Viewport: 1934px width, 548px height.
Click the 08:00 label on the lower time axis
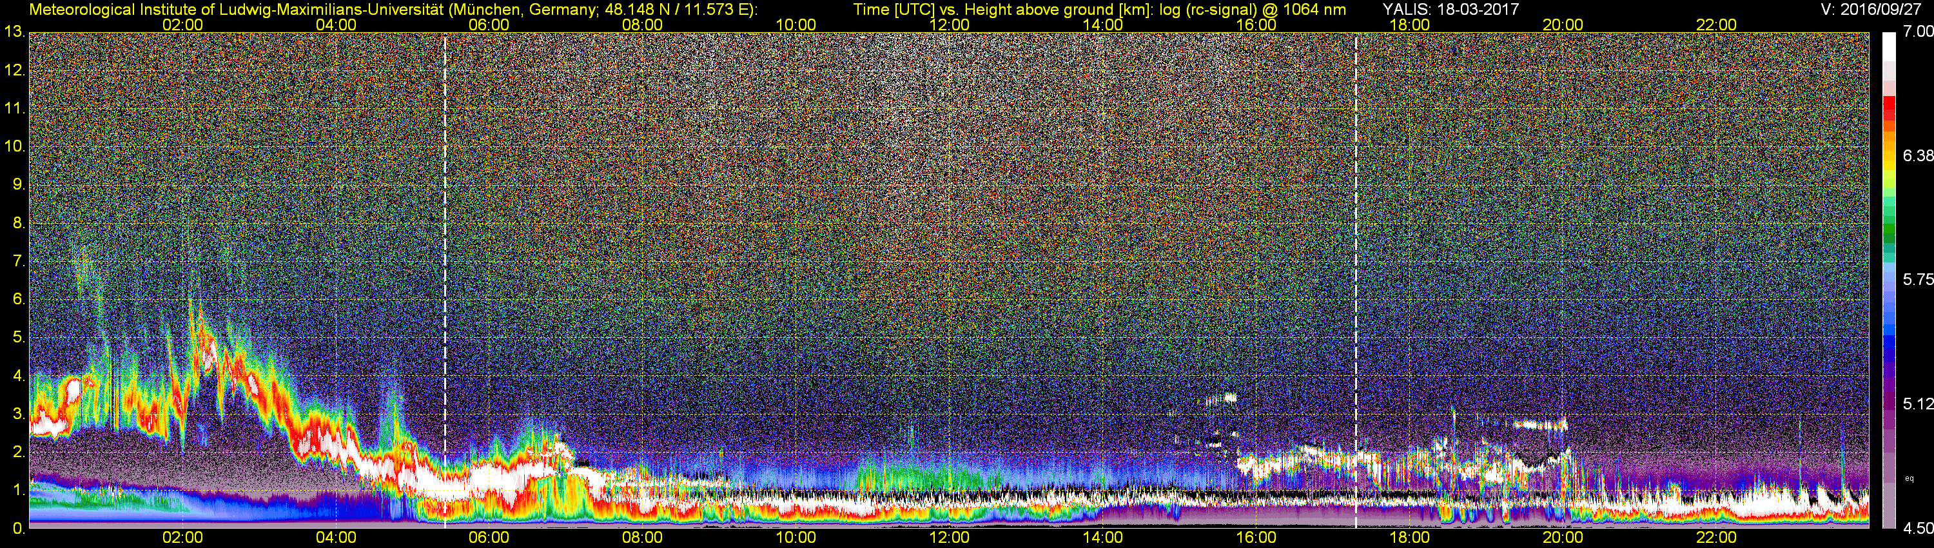[643, 538]
